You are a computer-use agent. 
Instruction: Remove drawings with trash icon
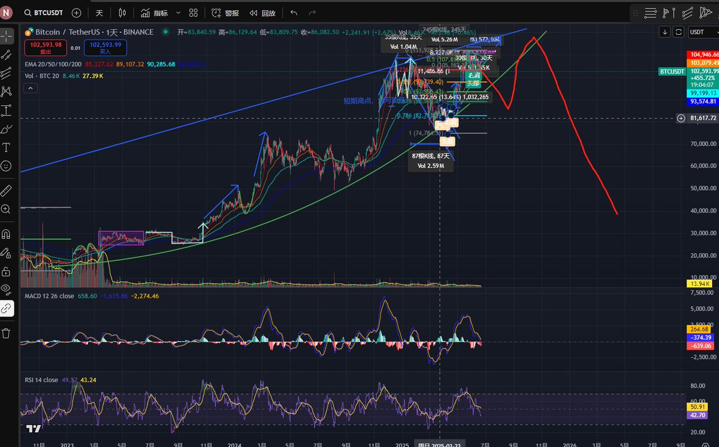[x=7, y=333]
